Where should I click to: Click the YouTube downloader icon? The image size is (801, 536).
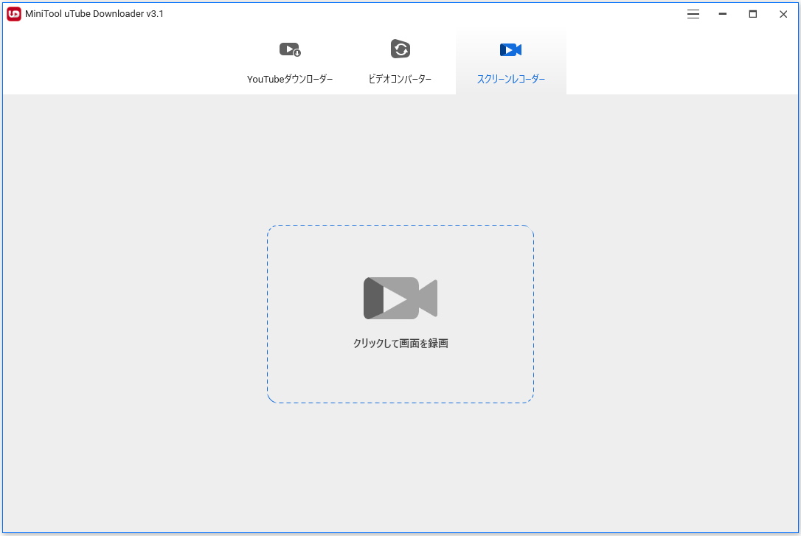click(x=290, y=49)
